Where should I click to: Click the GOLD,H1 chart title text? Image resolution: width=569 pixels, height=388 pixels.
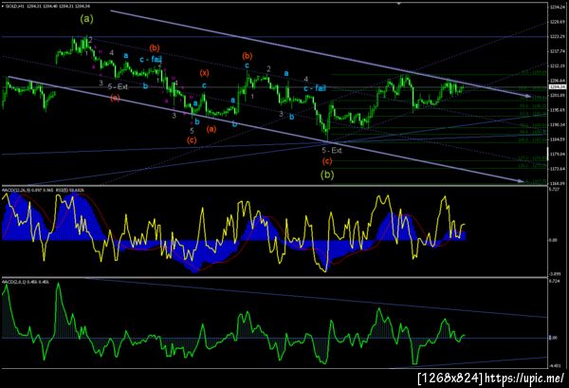(46, 7)
